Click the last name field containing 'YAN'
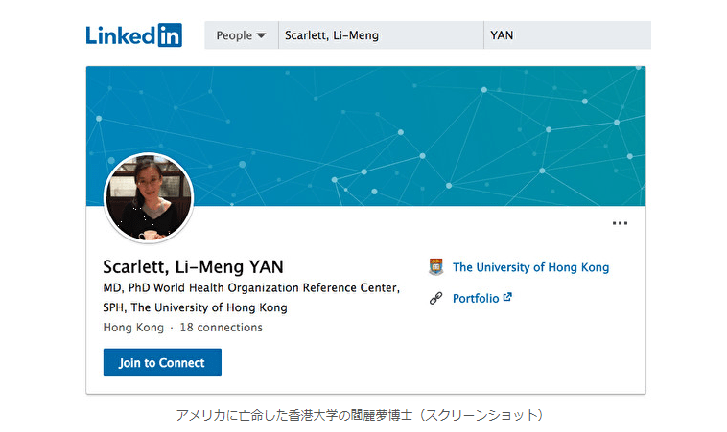Viewport: 727px width, 432px height. 567,35
